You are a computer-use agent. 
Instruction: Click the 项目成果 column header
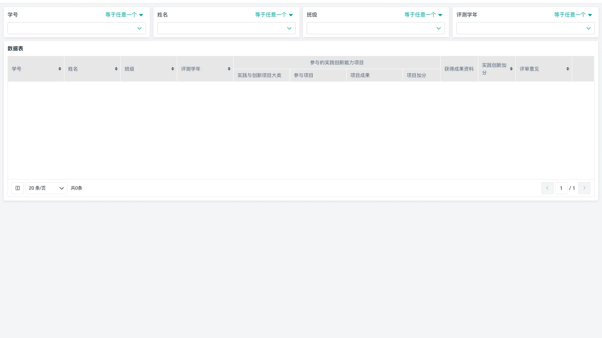coord(360,75)
